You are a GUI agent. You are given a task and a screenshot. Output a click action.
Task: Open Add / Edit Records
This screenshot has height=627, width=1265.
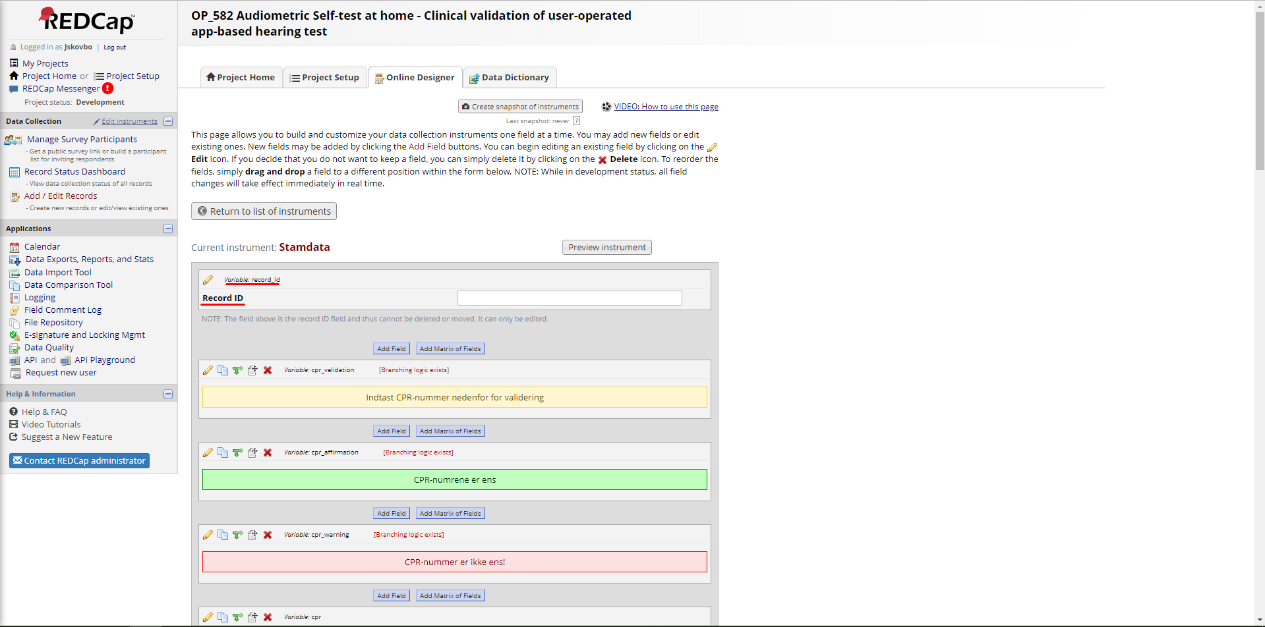(61, 196)
